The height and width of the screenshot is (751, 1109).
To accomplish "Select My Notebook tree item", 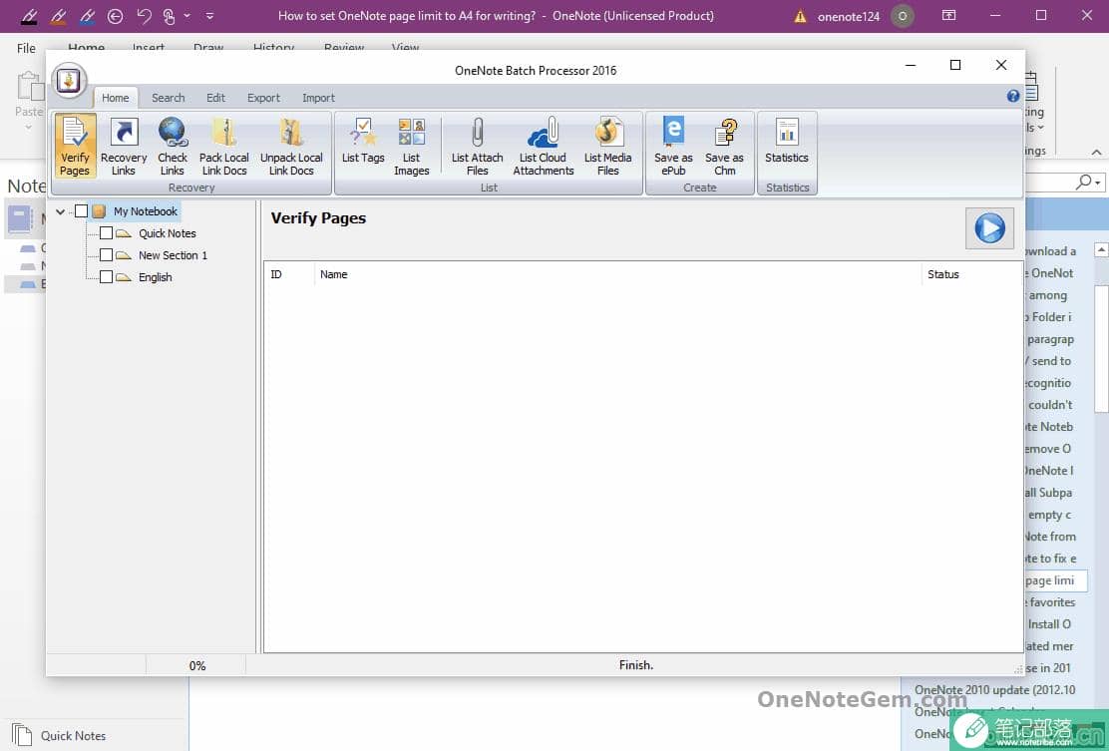I will coord(145,211).
